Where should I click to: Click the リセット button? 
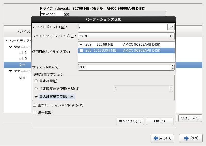pos(190,118)
